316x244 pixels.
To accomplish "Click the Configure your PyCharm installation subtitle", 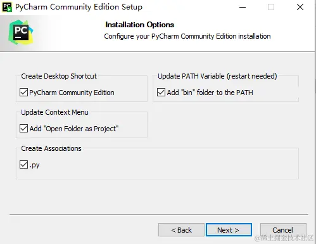I will point(187,36).
